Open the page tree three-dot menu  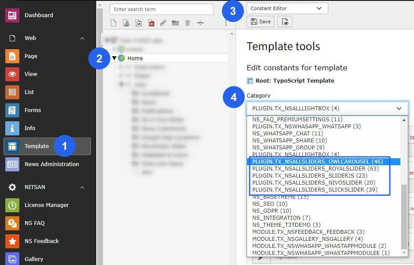pos(226,23)
